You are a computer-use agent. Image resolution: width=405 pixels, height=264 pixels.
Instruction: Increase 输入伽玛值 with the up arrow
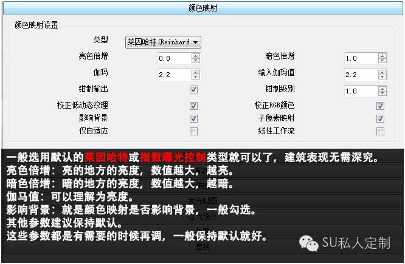pos(382,72)
